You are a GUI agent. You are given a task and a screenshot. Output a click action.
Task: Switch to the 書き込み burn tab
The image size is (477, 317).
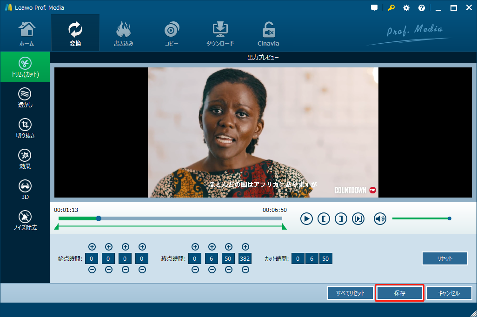[x=123, y=33]
